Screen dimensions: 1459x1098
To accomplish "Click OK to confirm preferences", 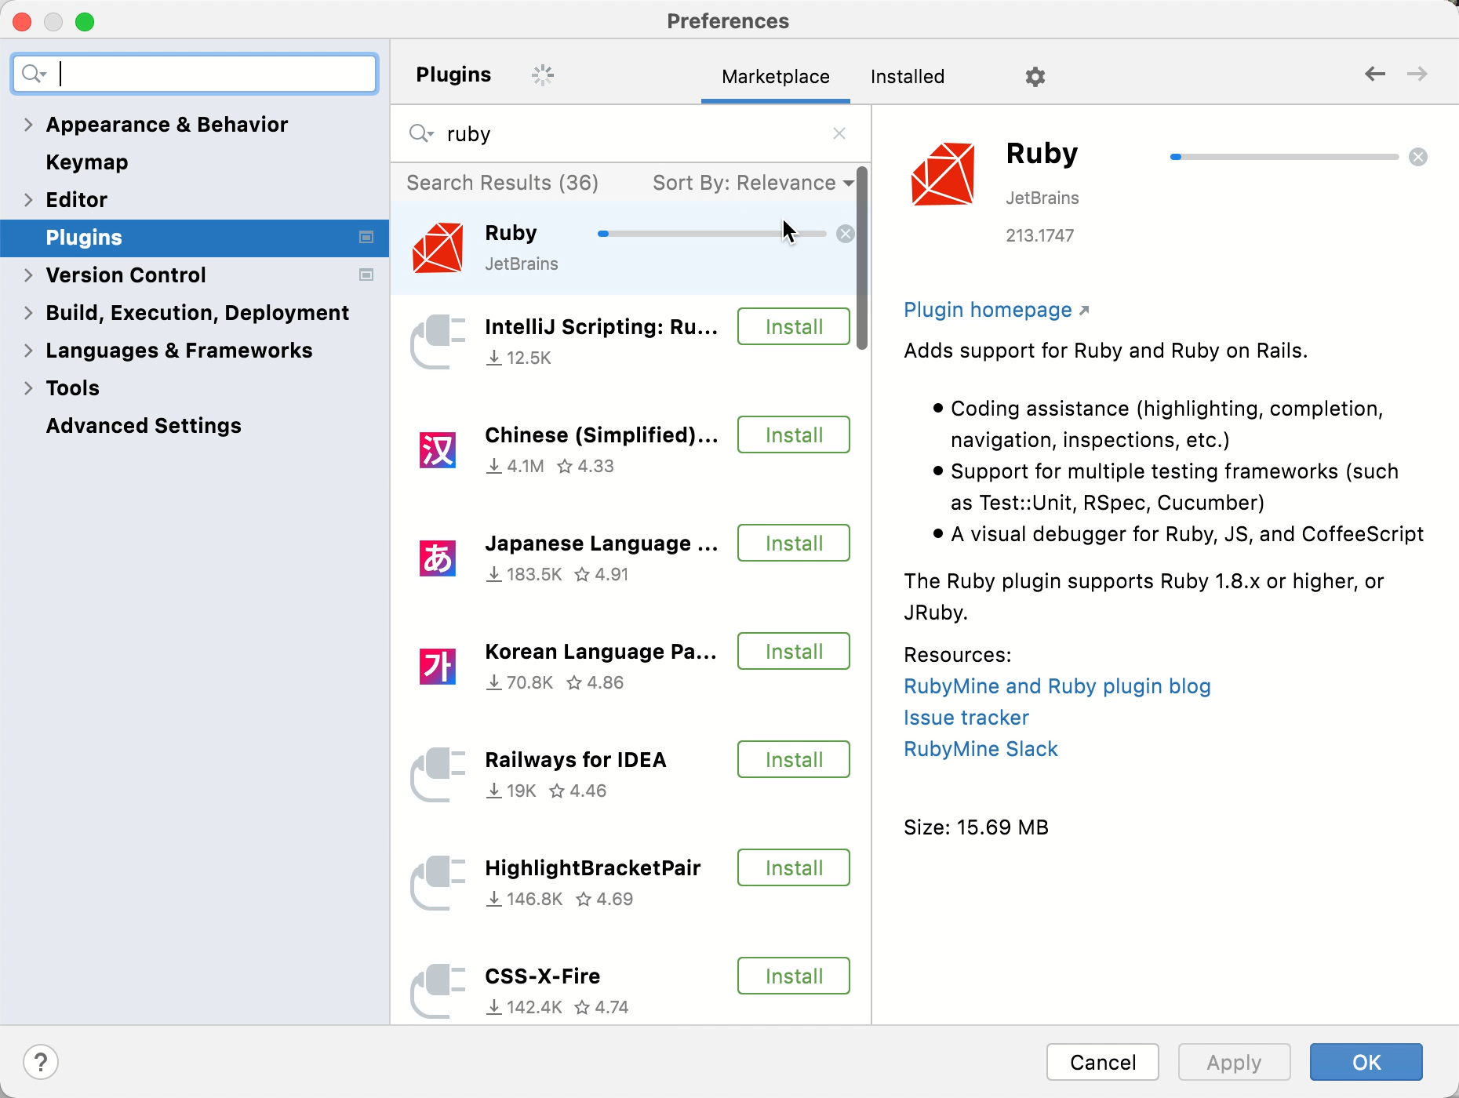I will point(1366,1062).
